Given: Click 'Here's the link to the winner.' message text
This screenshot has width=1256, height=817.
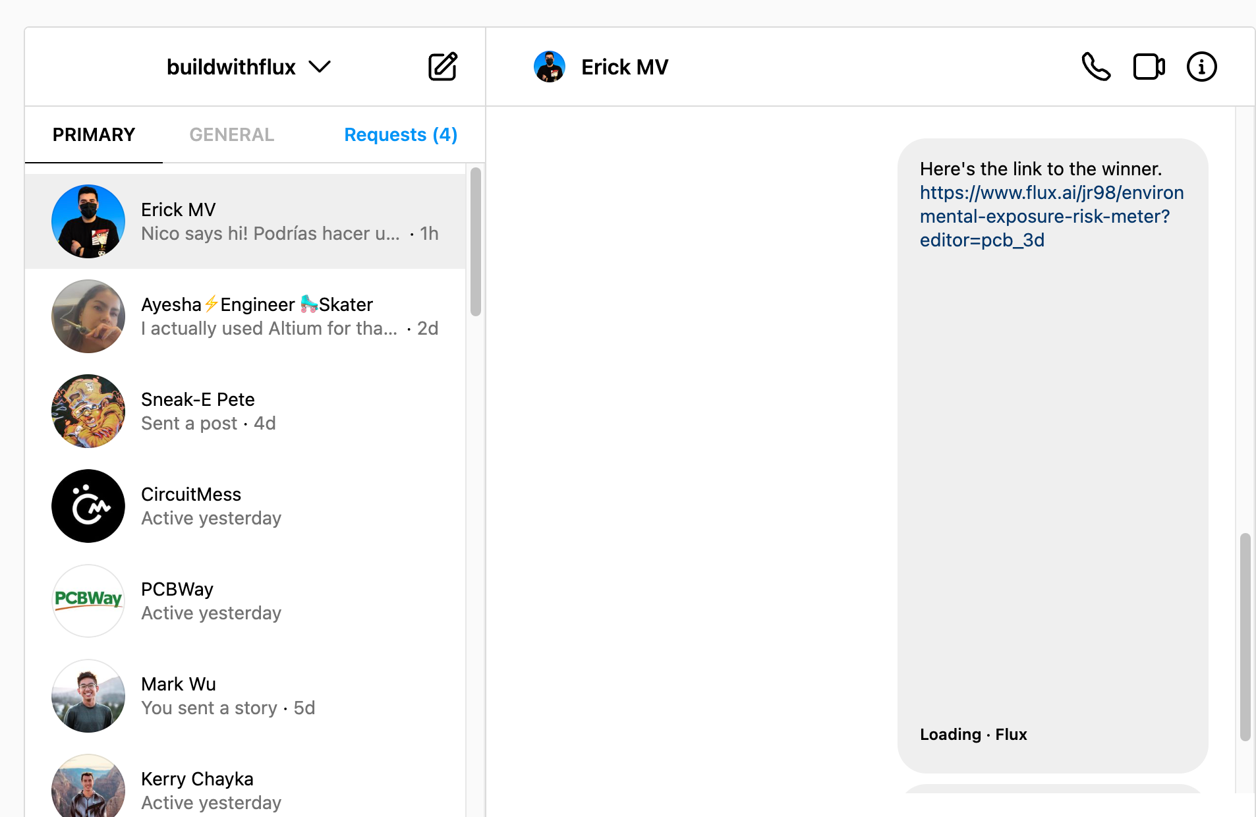Looking at the screenshot, I should [x=1041, y=169].
